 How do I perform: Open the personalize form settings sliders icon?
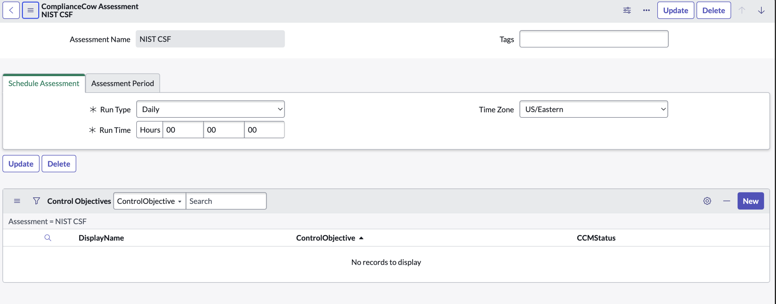coord(627,10)
